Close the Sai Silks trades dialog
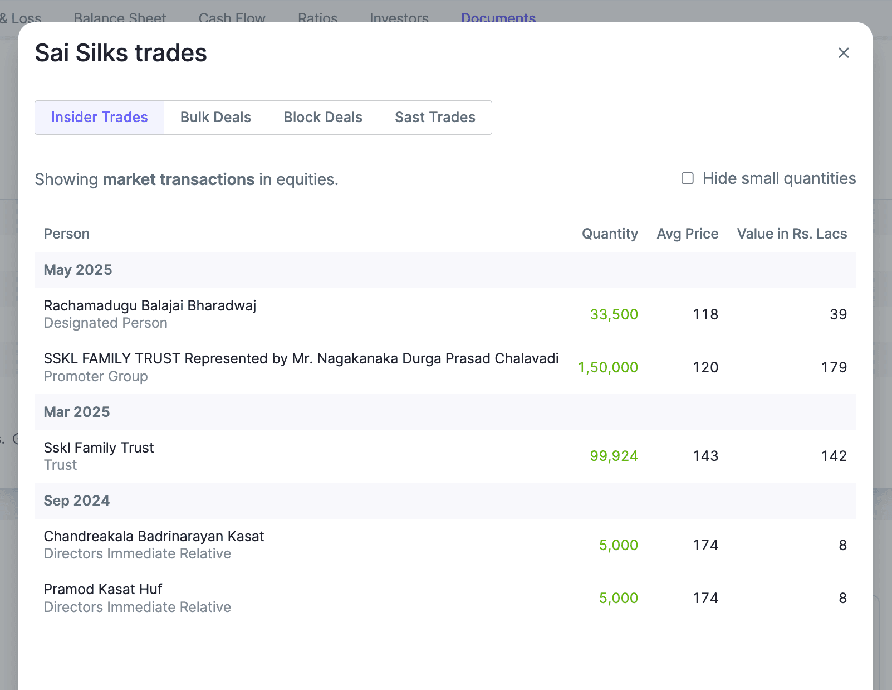 [x=844, y=53]
